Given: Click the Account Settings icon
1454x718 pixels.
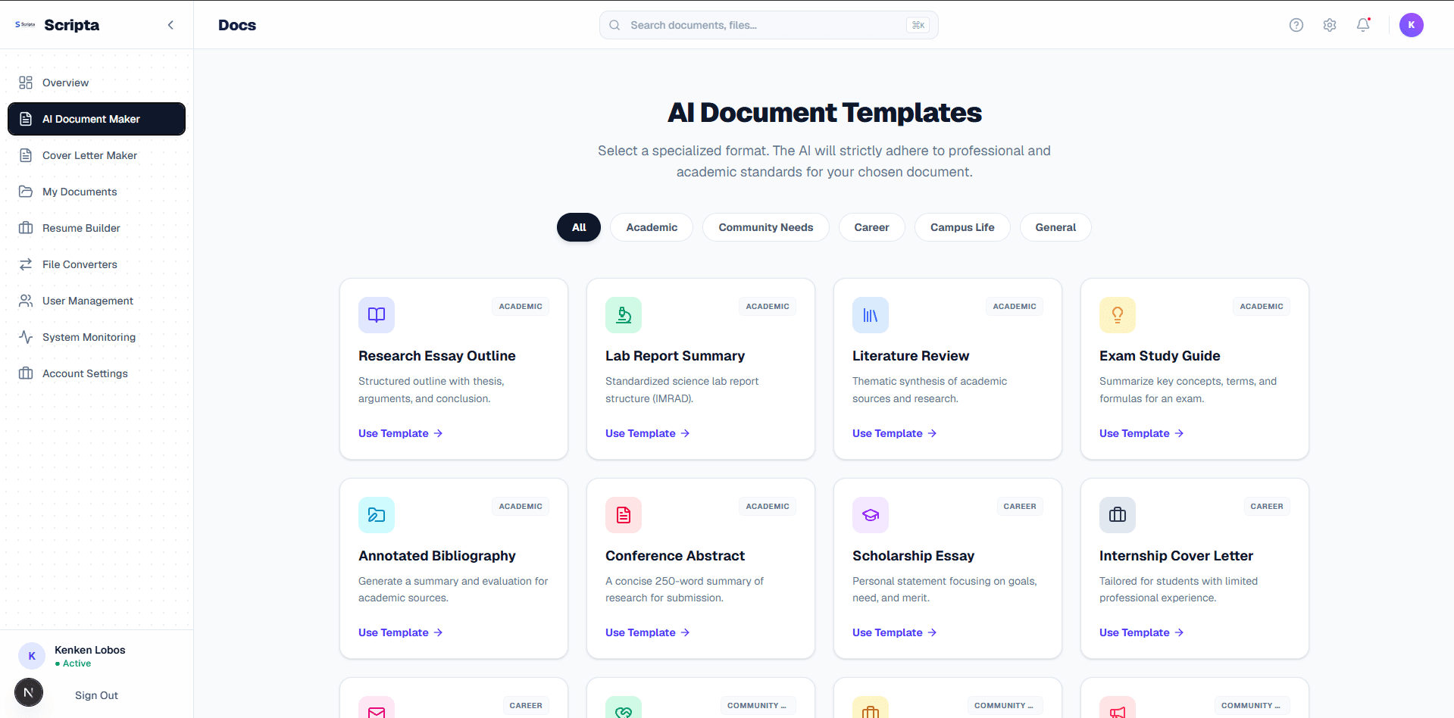Looking at the screenshot, I should [x=26, y=373].
